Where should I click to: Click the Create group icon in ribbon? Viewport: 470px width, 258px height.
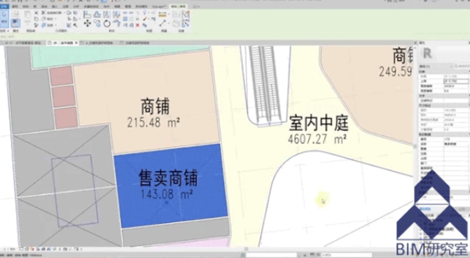point(186,14)
